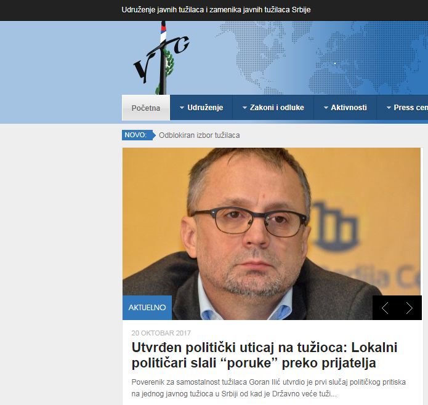This screenshot has height=405, width=428.
Task: Click the Aktivnosti dropdown arrow icon
Action: [x=326, y=108]
